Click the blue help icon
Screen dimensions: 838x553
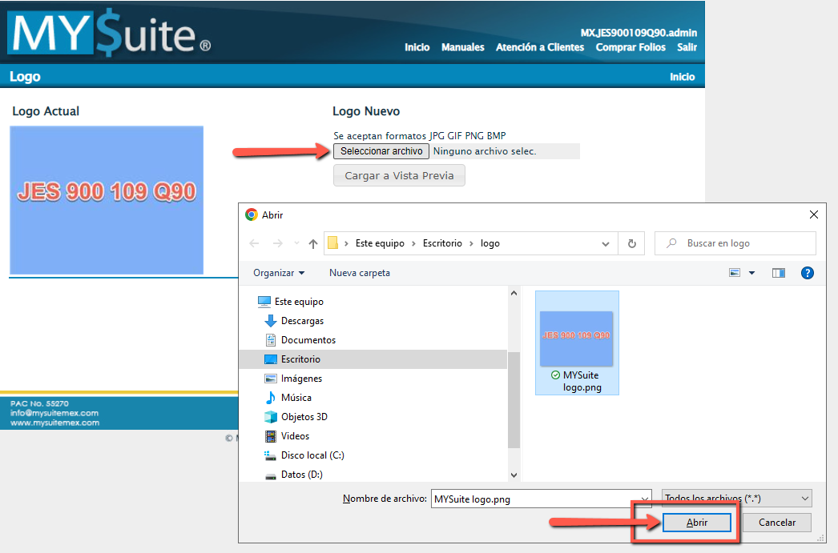coord(807,273)
